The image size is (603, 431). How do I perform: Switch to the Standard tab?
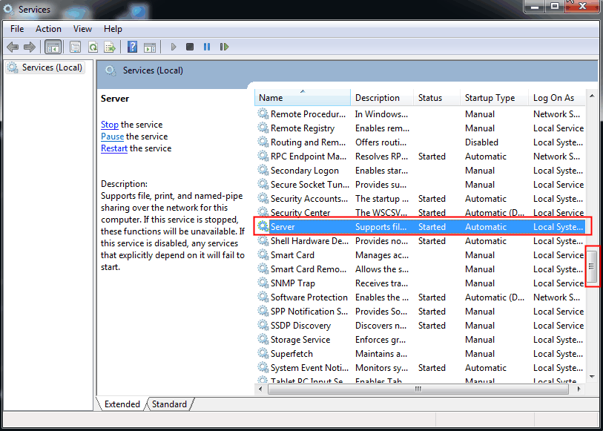click(169, 404)
